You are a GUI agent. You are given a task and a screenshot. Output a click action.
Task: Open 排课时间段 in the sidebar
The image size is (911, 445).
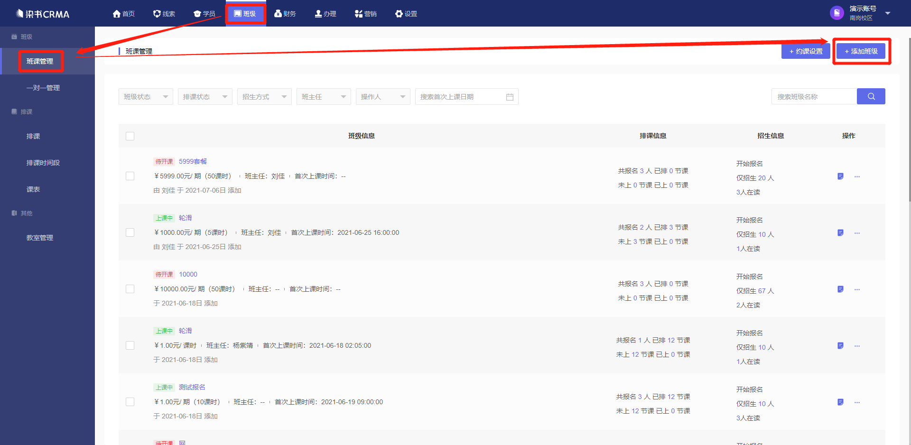(x=43, y=163)
